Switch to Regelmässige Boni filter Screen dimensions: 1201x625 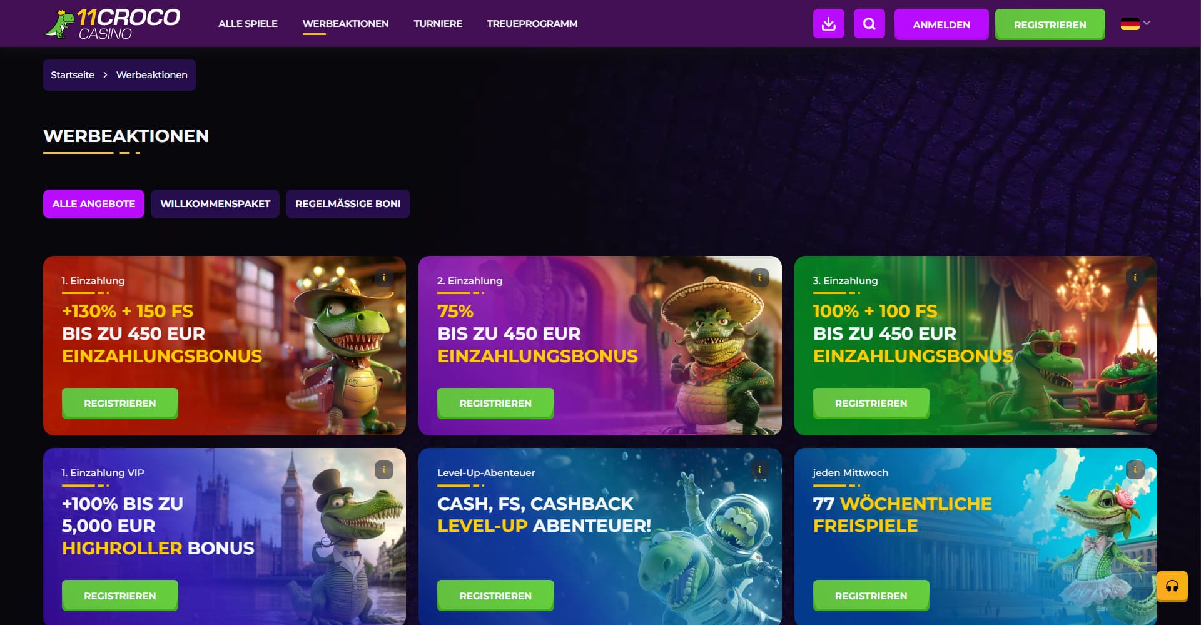click(348, 204)
